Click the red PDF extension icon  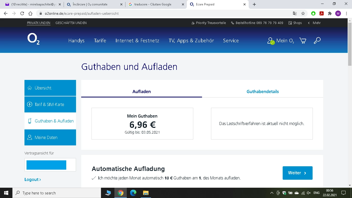click(x=322, y=13)
